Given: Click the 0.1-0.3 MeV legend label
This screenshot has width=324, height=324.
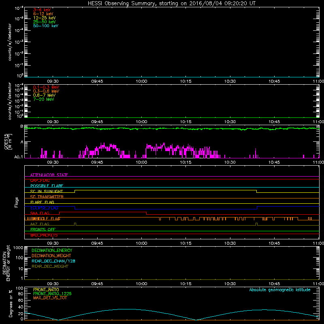Looking at the screenshot, I should (46, 87).
